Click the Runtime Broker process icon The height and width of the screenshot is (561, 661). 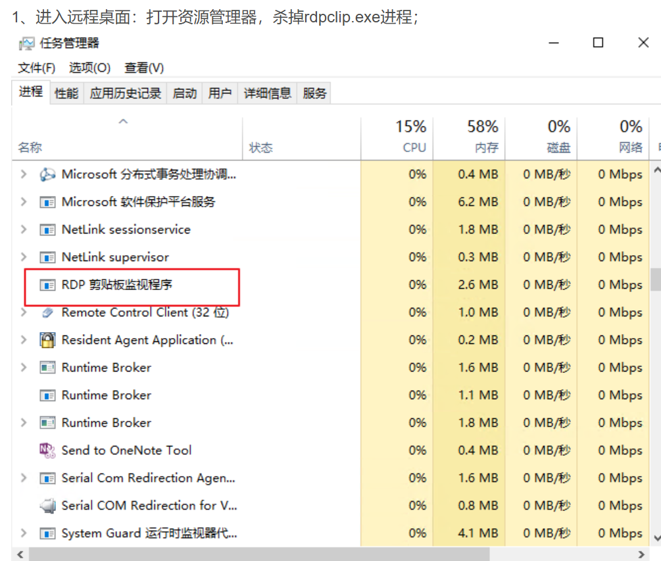[47, 367]
